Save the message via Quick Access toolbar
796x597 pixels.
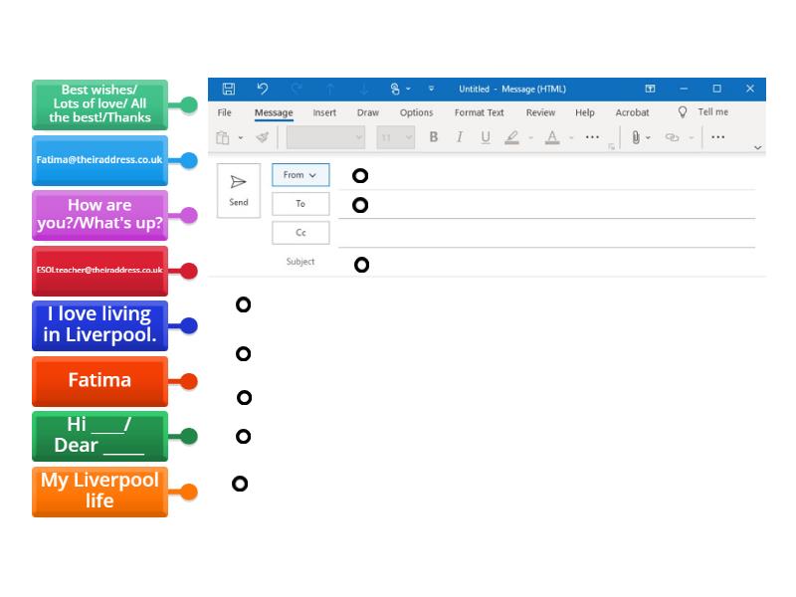tap(229, 89)
